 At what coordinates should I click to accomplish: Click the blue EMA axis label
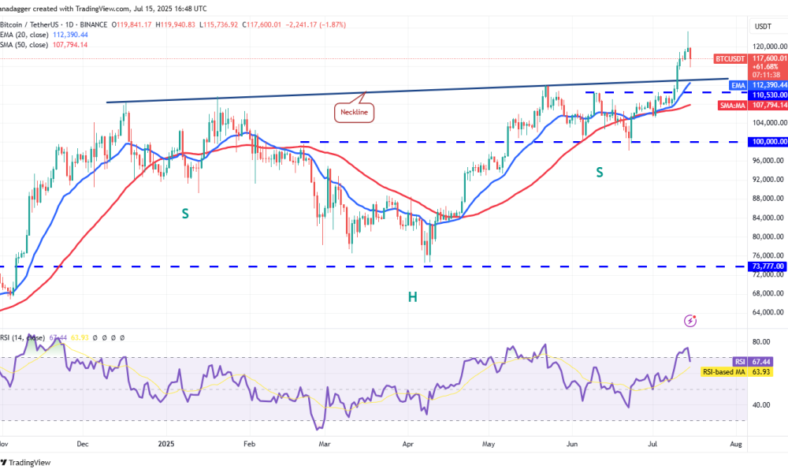[x=738, y=84]
